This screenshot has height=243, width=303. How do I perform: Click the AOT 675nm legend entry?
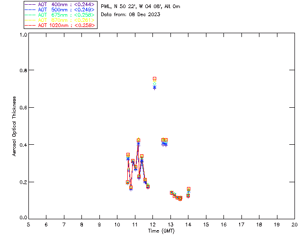(60, 15)
